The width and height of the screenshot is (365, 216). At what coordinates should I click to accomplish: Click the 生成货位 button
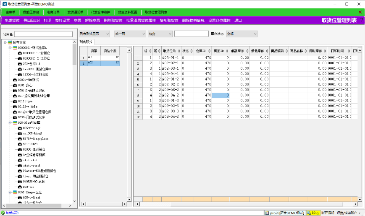coord(12,20)
